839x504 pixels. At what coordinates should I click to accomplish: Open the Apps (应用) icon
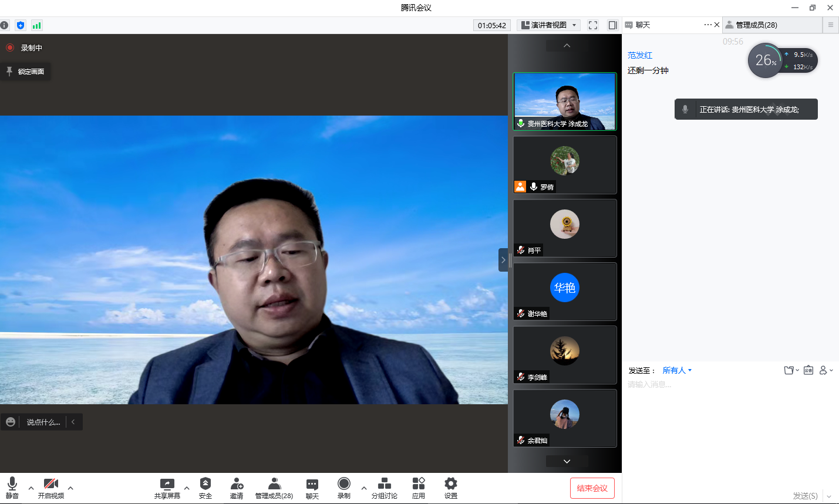[x=419, y=484]
